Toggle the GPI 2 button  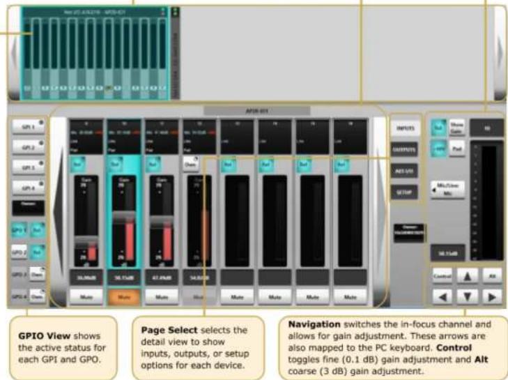point(28,147)
